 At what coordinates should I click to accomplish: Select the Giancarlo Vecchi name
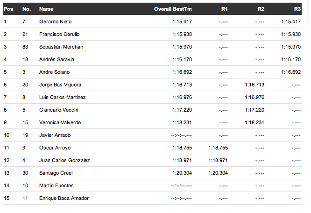click(x=58, y=110)
